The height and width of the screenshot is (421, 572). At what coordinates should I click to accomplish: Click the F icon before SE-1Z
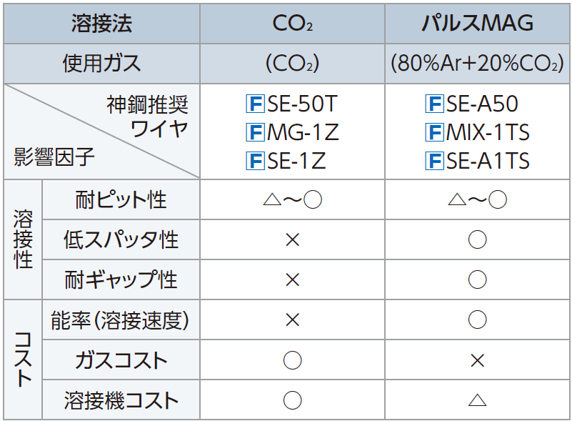click(x=255, y=162)
